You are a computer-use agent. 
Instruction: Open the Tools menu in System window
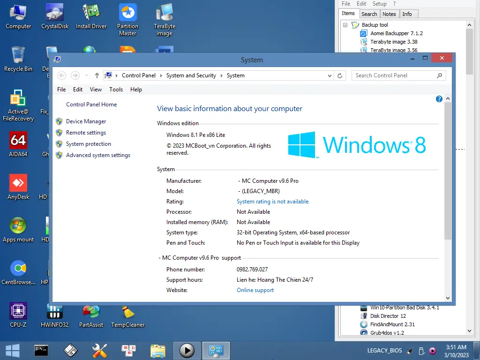pos(116,90)
